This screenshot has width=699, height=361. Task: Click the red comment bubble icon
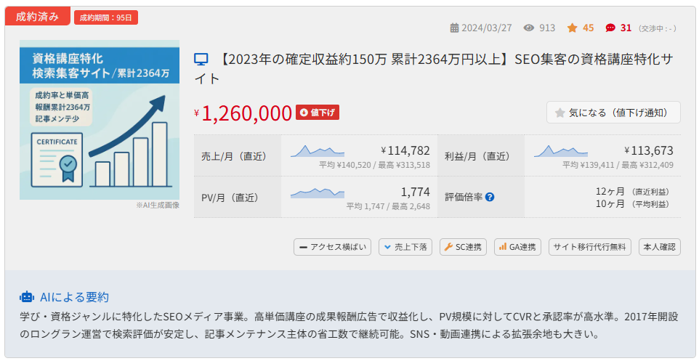(x=610, y=28)
